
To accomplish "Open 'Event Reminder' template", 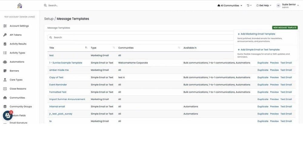I will tap(58, 85).
